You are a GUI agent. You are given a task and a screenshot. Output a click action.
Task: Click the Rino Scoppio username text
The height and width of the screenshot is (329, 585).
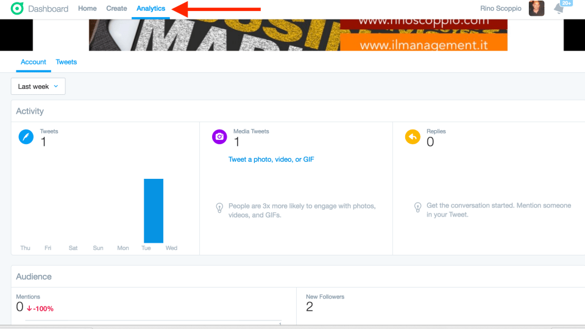pos(500,9)
